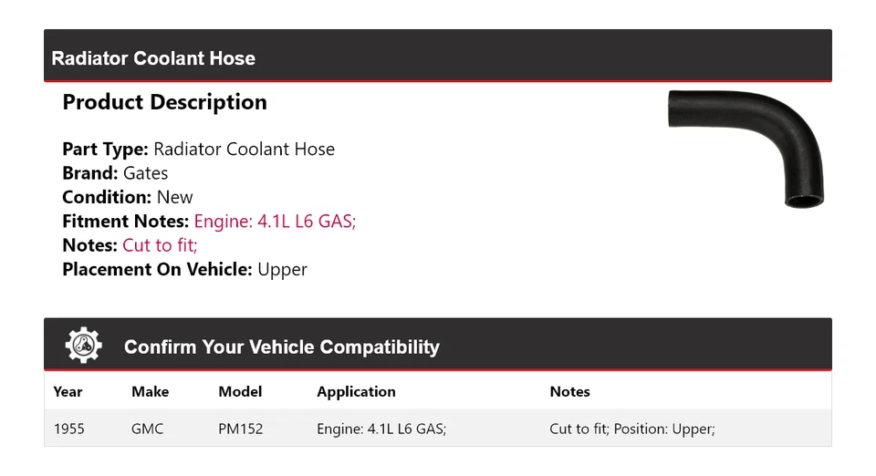The height and width of the screenshot is (476, 876).
Task: Select the Product Description heading
Action: (x=164, y=102)
